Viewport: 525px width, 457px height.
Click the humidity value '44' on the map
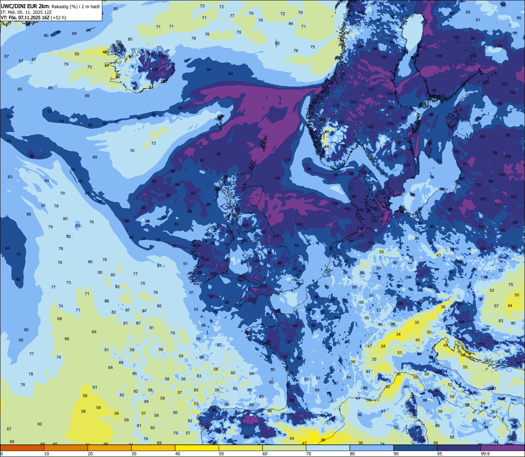point(510,306)
